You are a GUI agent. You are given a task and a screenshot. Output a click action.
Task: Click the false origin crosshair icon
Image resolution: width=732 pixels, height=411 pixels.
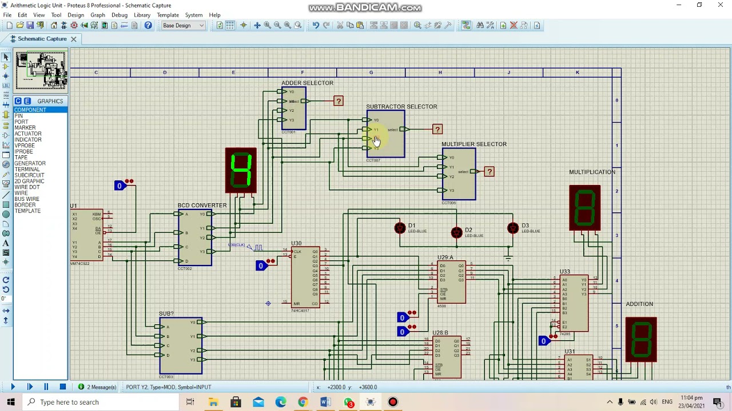244,25
